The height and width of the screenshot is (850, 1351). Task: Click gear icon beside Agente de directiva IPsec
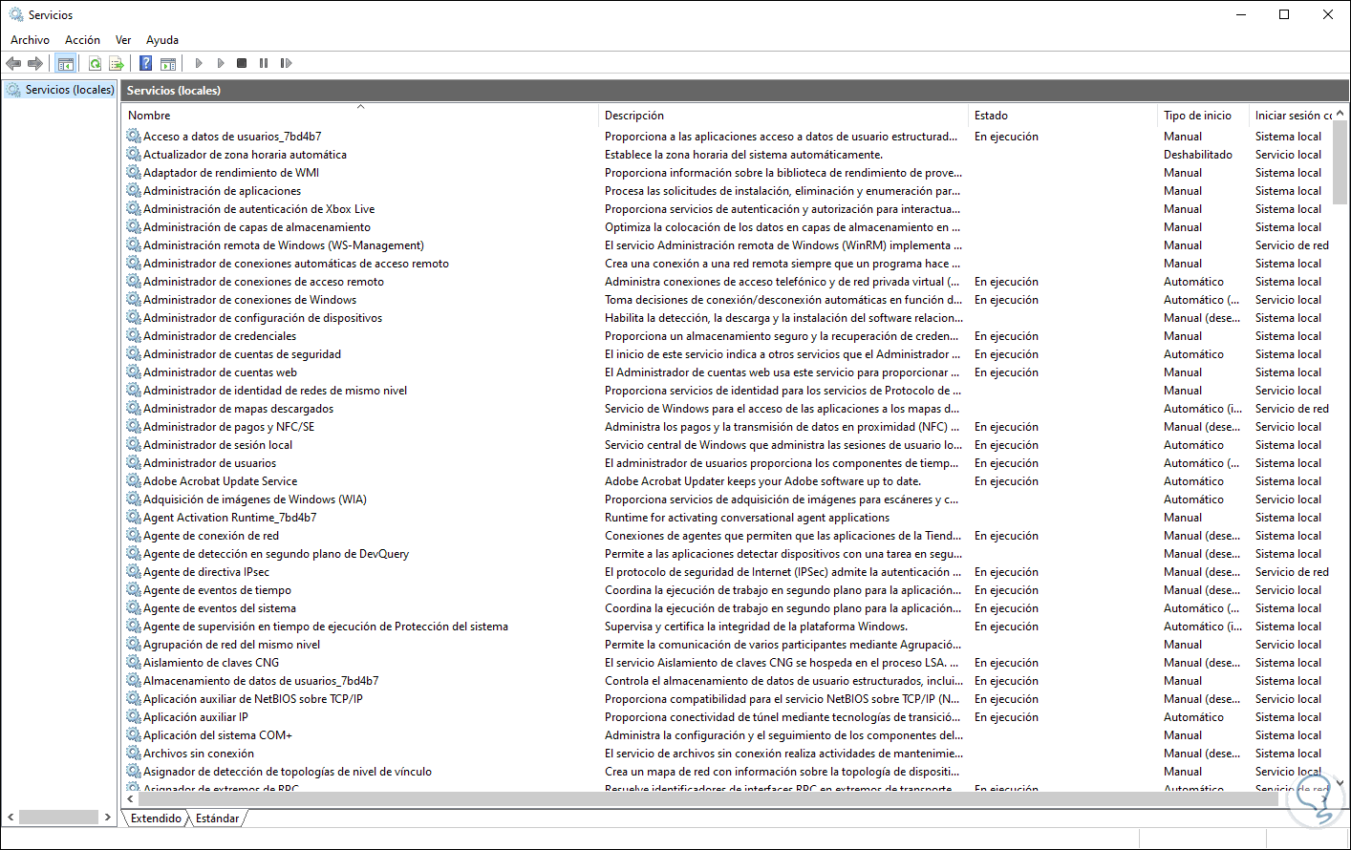coord(134,572)
